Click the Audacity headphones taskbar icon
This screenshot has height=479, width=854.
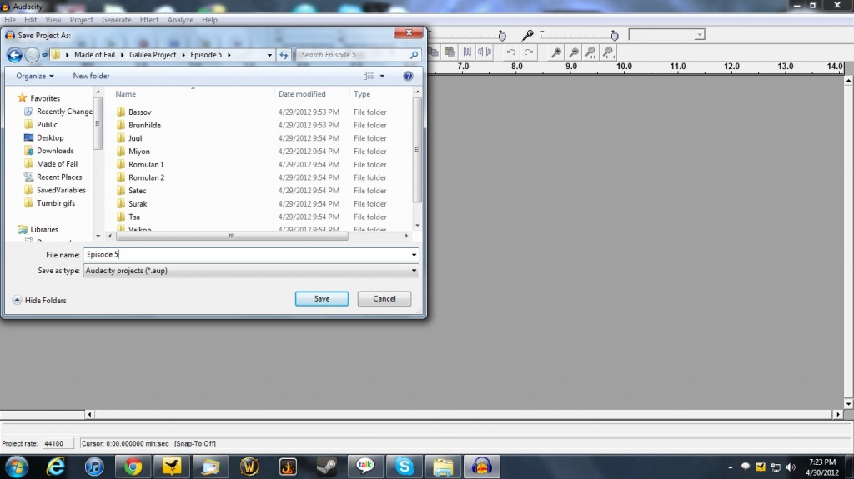point(481,467)
